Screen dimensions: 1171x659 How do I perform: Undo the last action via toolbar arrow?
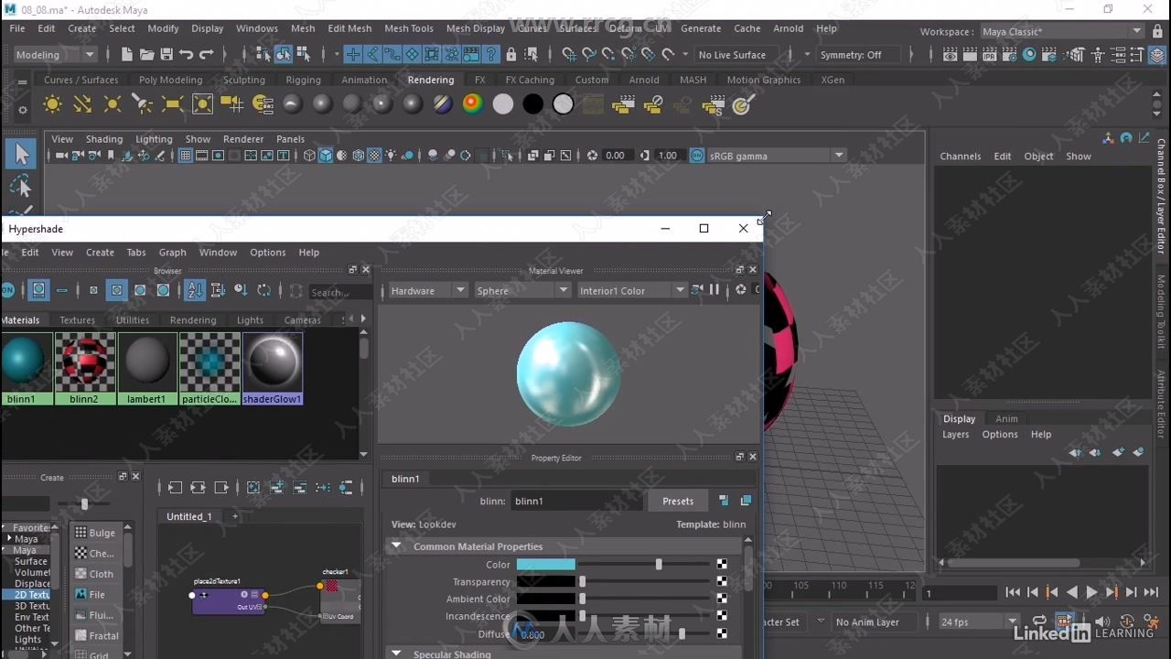point(186,55)
